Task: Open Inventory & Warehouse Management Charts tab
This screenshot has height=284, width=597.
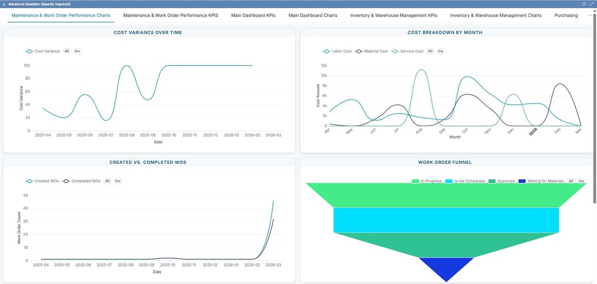Action: 496,15
